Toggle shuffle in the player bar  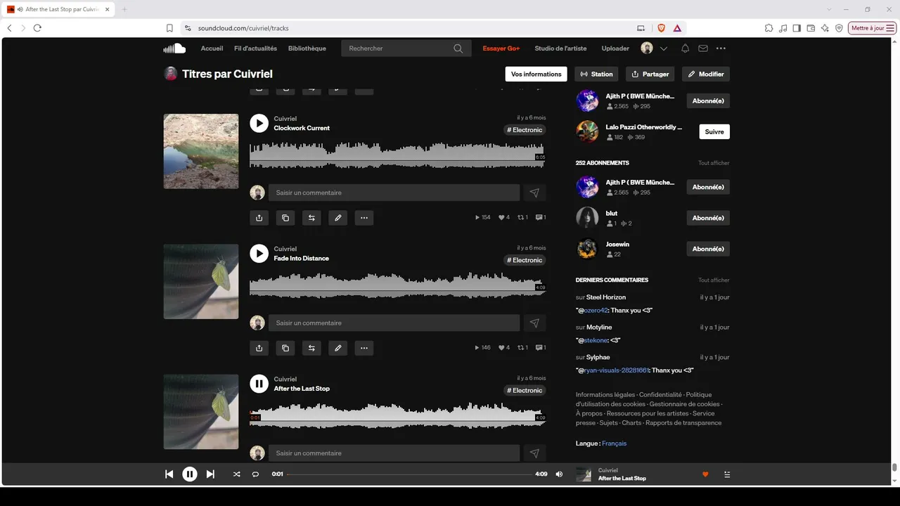[x=237, y=474]
